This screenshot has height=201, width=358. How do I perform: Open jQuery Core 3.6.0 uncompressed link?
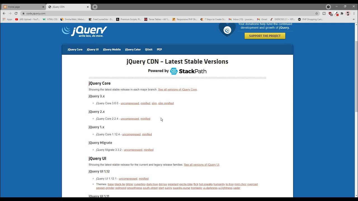click(x=130, y=103)
